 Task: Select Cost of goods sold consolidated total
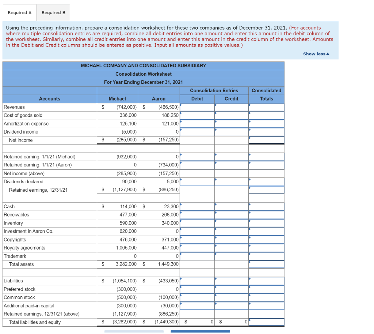click(266, 116)
